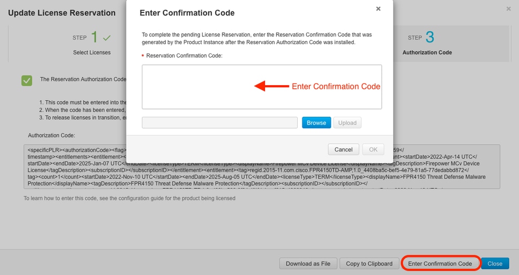
Task: Click the circled Enter Confirmation Code button
Action: tap(440, 264)
